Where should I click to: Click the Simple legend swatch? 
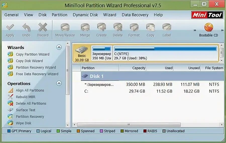click(x=58, y=131)
